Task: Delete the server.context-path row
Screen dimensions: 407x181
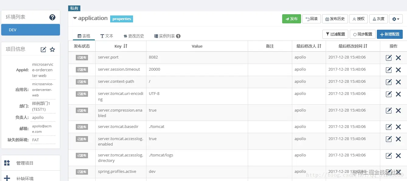Action: [398, 82]
